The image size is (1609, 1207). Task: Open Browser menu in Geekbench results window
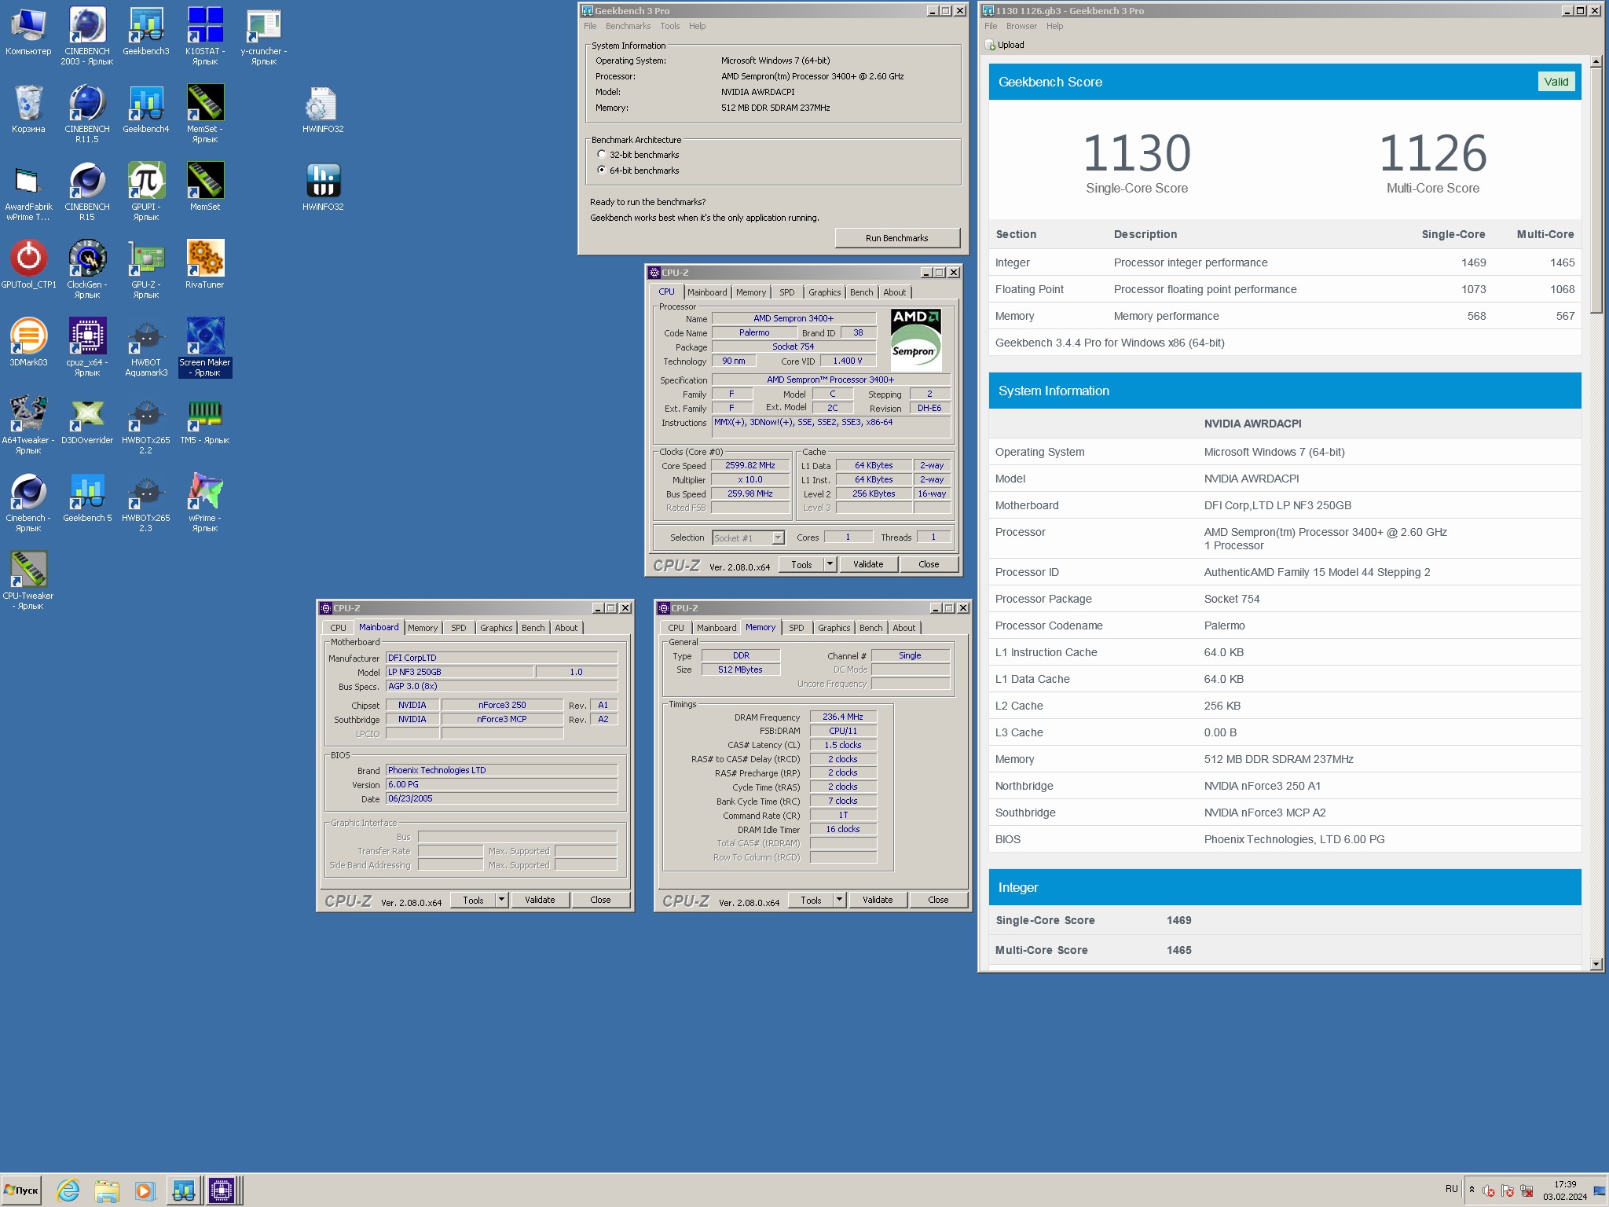pyautogui.click(x=1021, y=26)
